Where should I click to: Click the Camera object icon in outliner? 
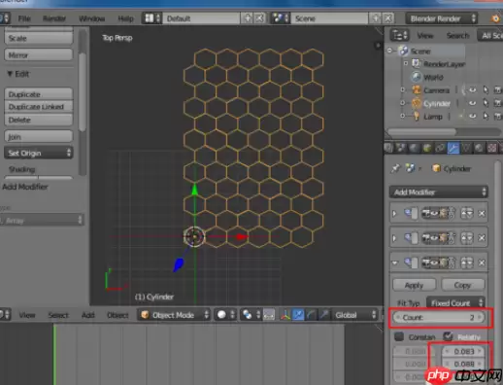(417, 90)
